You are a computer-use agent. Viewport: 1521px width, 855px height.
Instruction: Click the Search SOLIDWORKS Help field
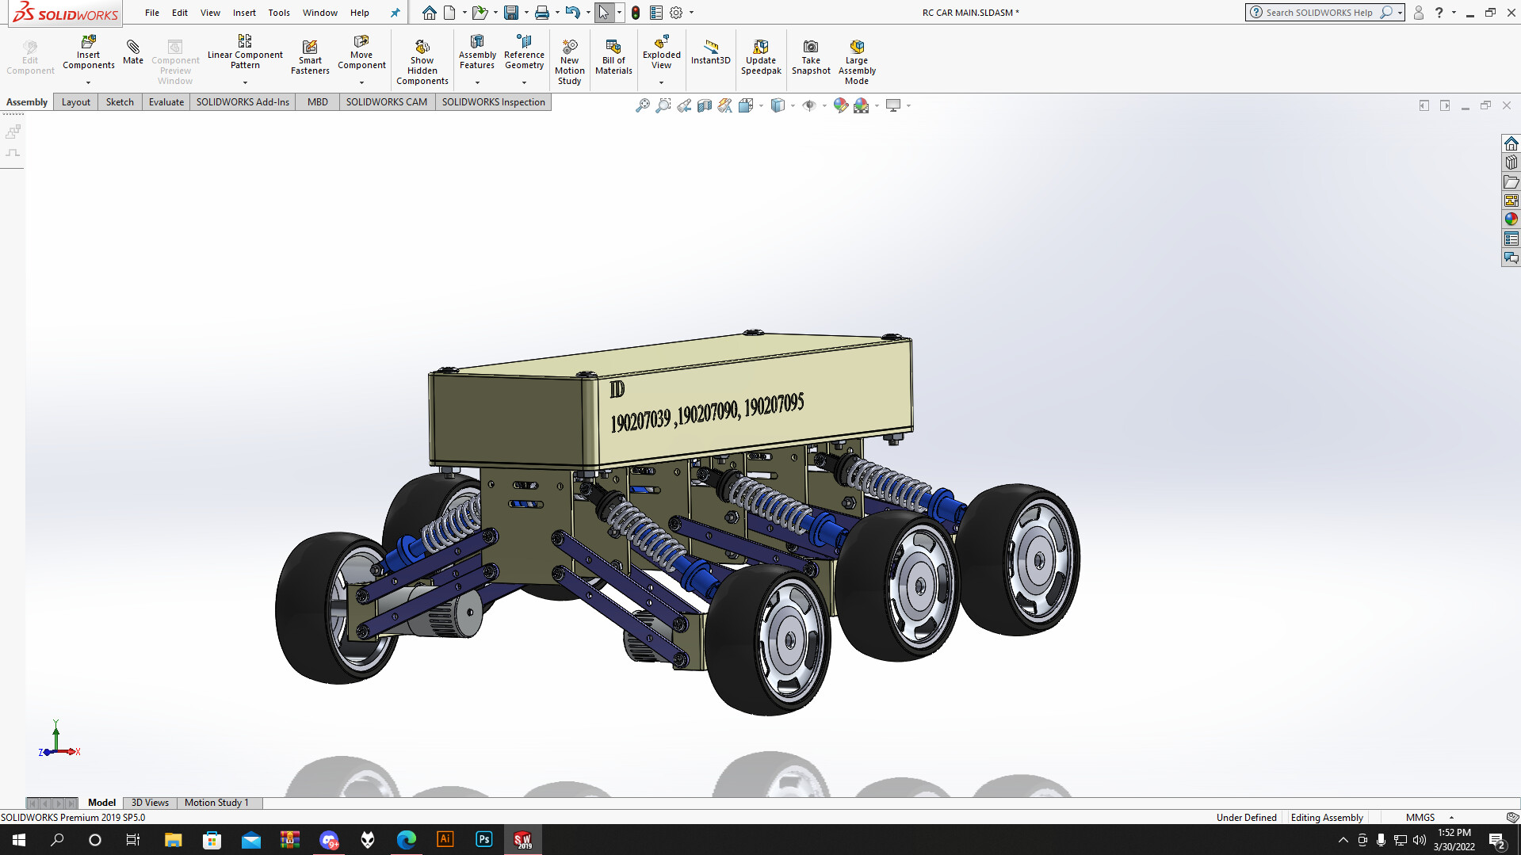(1319, 13)
